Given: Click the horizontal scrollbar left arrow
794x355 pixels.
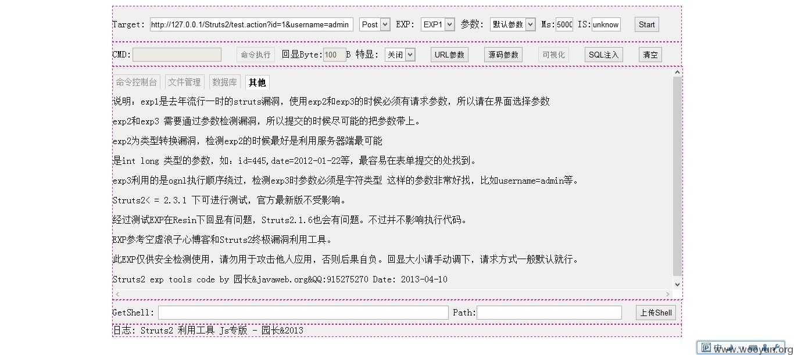Looking at the screenshot, I should click(117, 294).
